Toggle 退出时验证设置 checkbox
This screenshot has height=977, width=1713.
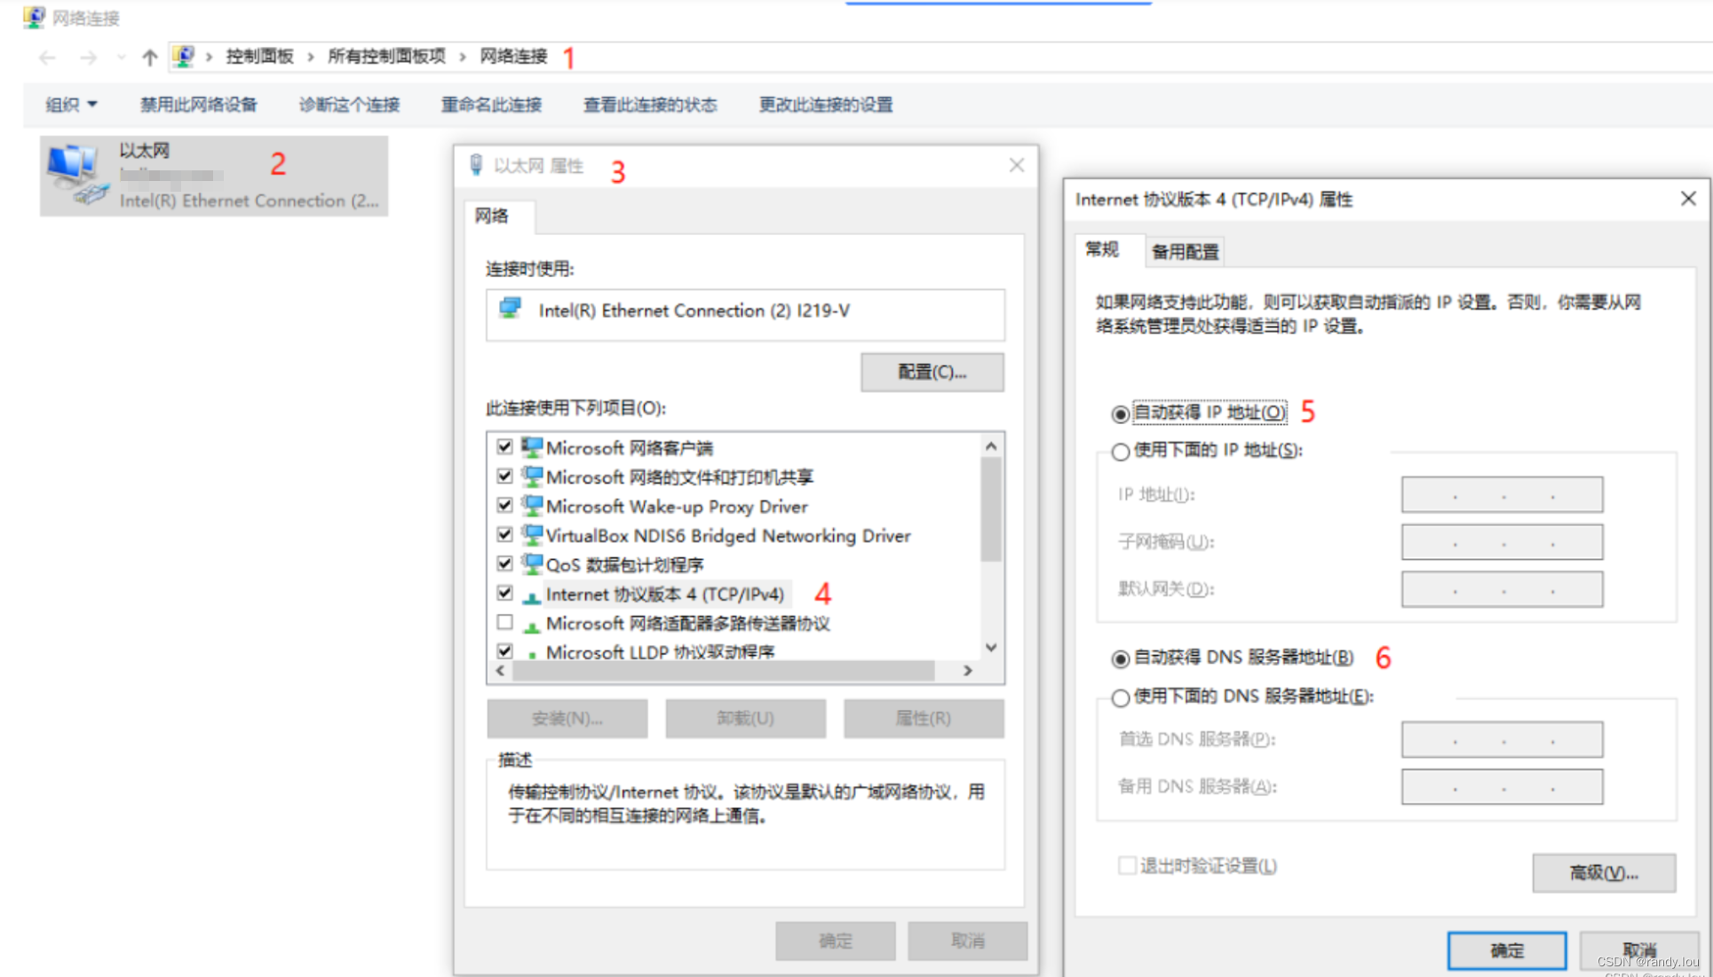click(1127, 865)
